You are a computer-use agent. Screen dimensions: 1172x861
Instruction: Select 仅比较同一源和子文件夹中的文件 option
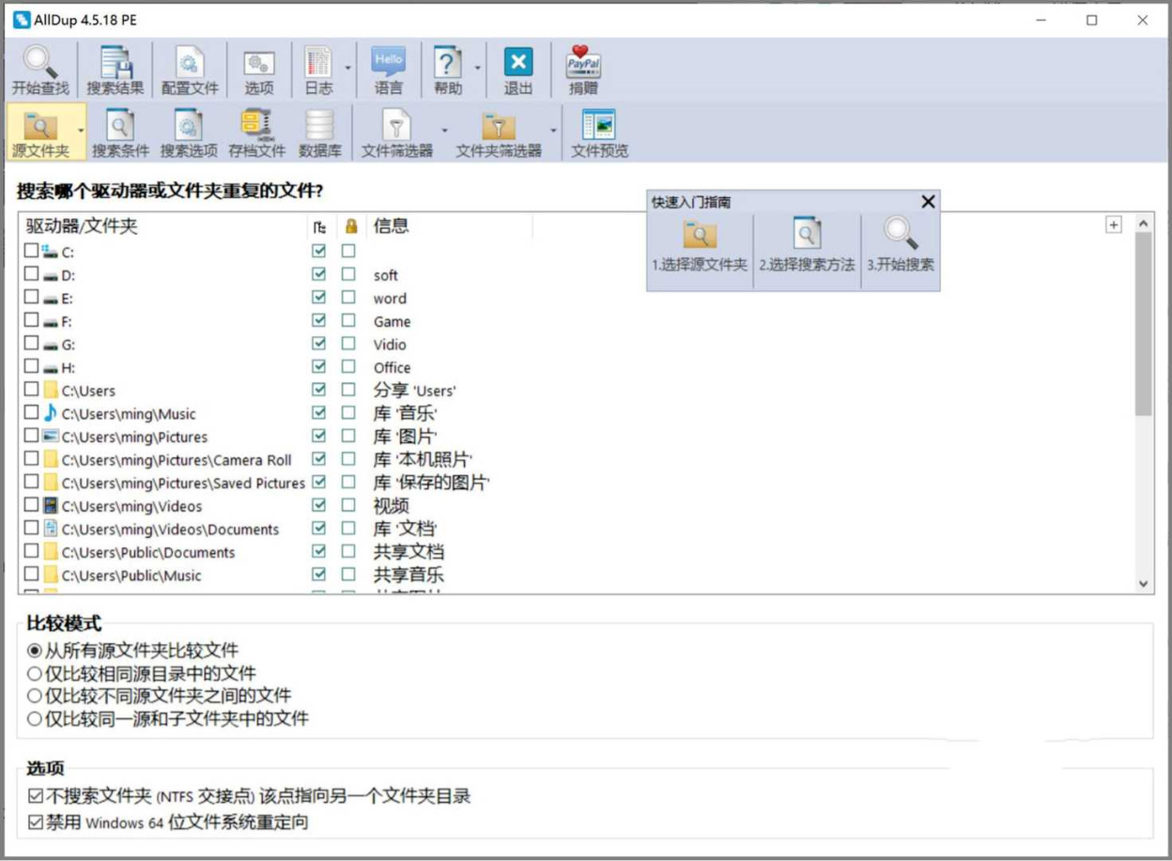click(x=35, y=719)
